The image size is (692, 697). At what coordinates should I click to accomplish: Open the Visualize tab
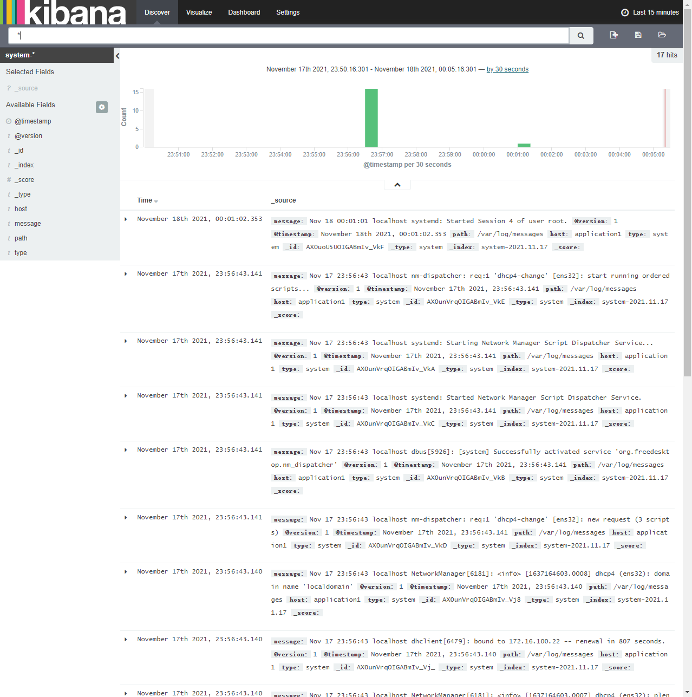pos(199,12)
